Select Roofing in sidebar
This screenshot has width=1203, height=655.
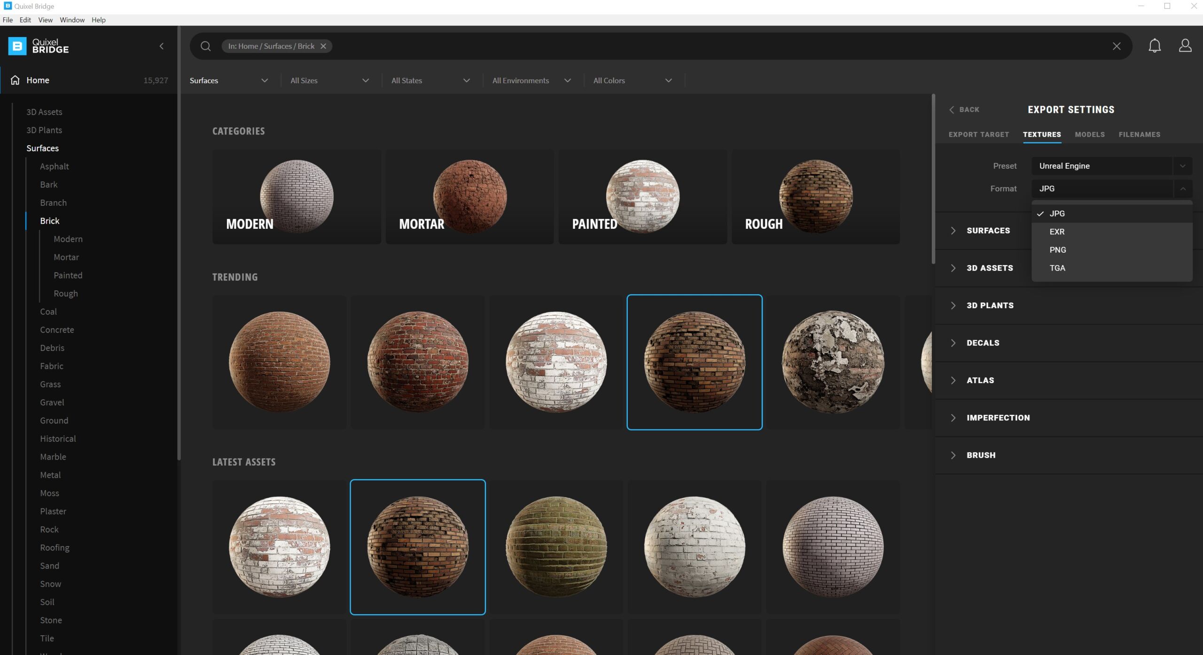point(55,547)
